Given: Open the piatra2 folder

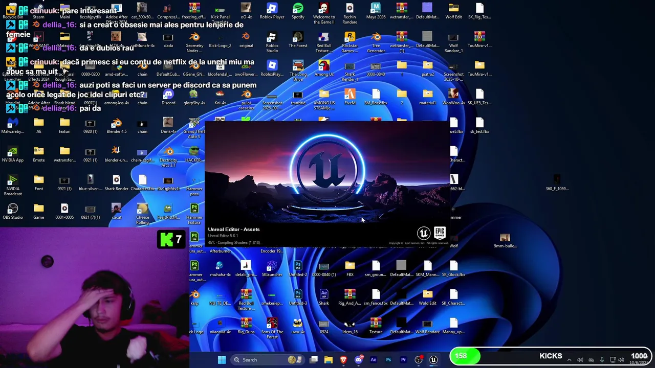Looking at the screenshot, I should click(x=427, y=68).
